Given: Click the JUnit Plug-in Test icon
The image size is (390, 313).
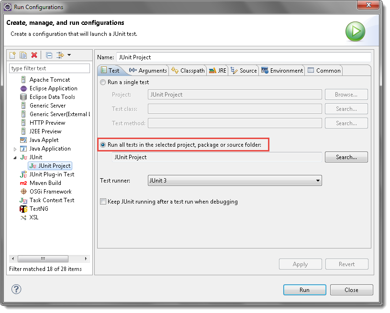Looking at the screenshot, I should point(23,174).
